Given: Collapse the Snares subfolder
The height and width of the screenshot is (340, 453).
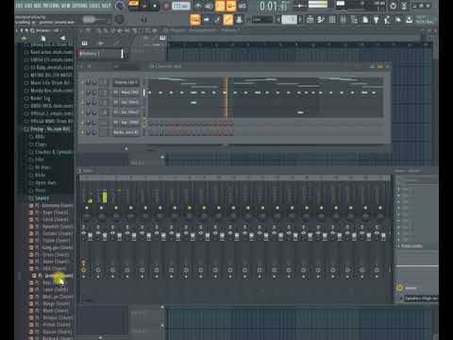Looking at the screenshot, I should (42, 198).
